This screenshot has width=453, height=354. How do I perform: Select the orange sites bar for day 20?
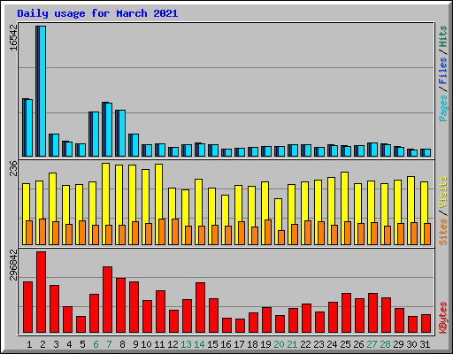click(281, 238)
